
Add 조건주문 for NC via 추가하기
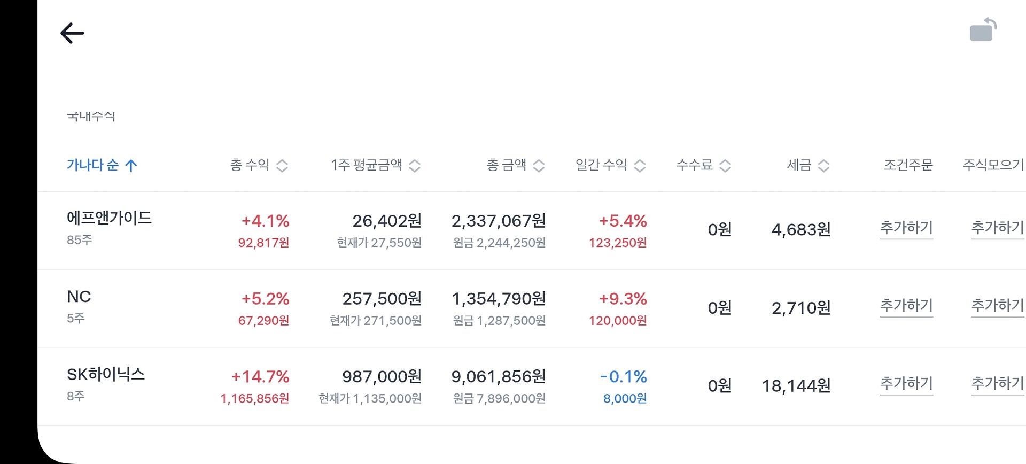(x=906, y=306)
